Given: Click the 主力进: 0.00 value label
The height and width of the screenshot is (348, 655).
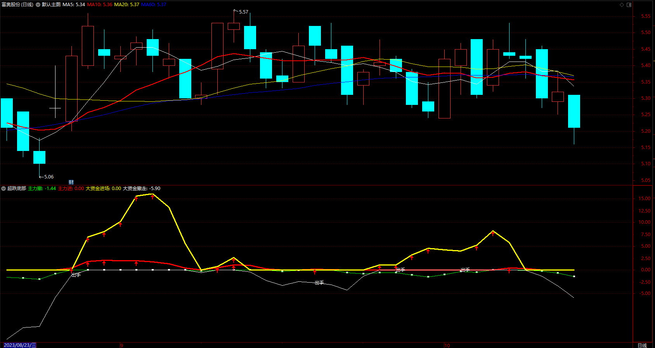Looking at the screenshot, I should point(71,189).
